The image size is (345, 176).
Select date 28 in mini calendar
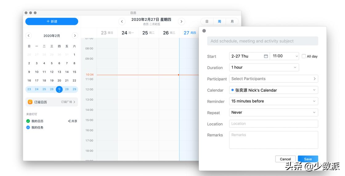(67, 89)
